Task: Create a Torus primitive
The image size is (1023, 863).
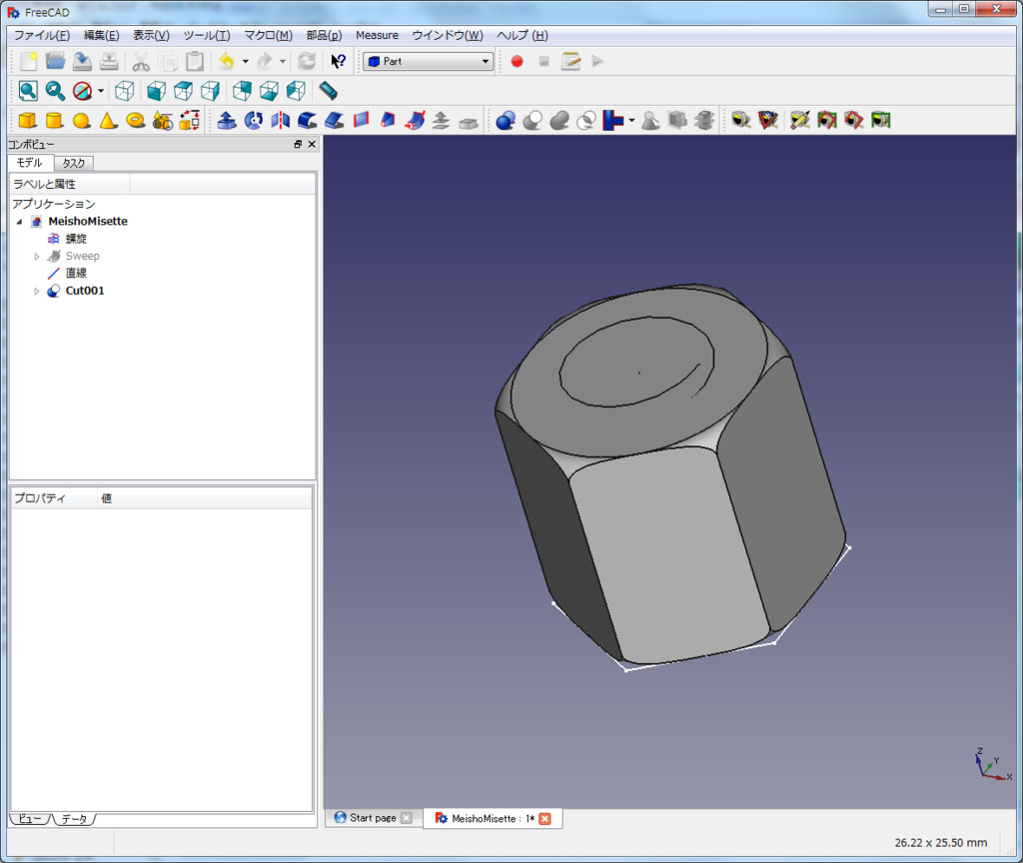Action: click(x=135, y=120)
